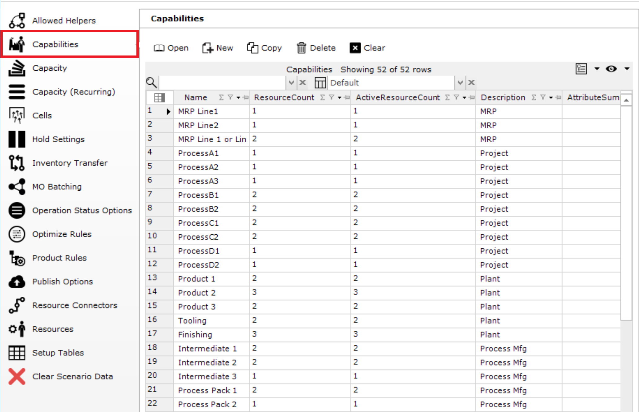Open ResourceCount column dropdown arrow
639x412 pixels.
pyautogui.click(x=339, y=98)
